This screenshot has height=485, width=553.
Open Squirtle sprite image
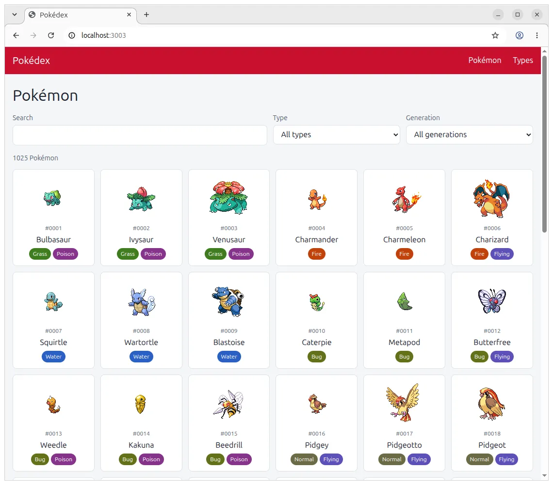click(x=53, y=301)
